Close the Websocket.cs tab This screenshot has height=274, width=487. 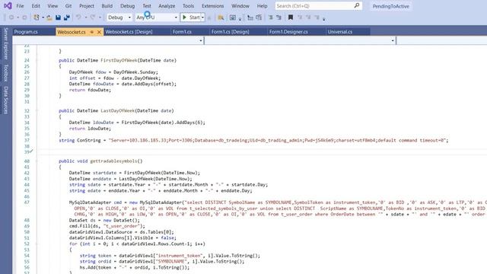tap(99, 32)
